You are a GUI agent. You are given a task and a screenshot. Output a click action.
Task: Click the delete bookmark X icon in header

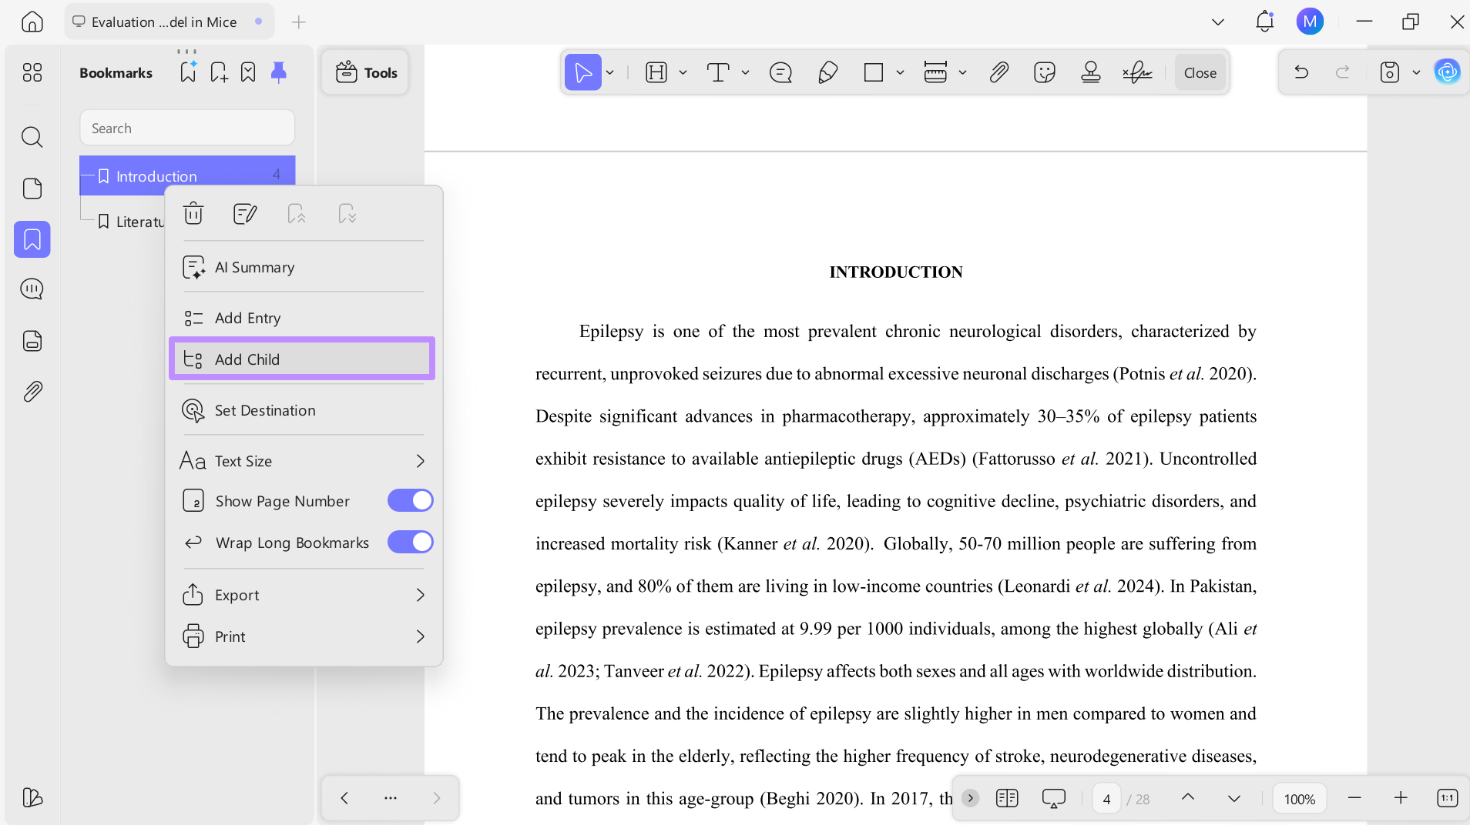(248, 72)
